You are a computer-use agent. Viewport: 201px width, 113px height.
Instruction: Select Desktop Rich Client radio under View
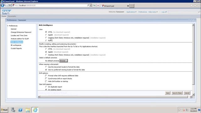(x=46, y=38)
